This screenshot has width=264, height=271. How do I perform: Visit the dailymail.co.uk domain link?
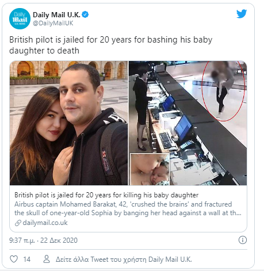click(45, 223)
